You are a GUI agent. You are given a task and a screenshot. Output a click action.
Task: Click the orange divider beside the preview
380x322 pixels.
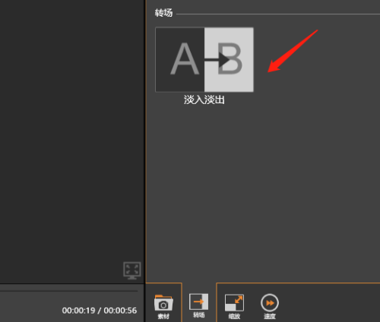tap(146, 142)
